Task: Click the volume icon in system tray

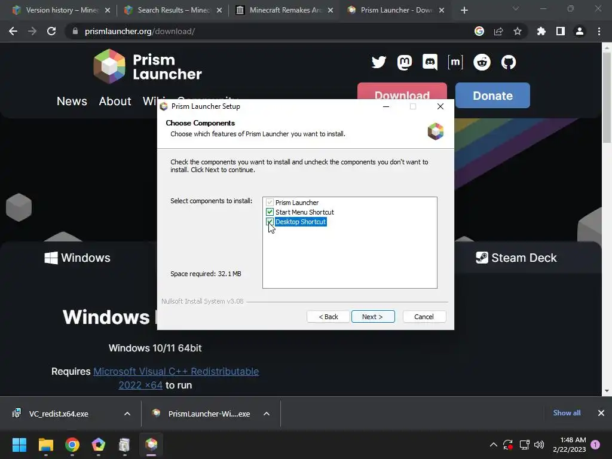Action: pos(539,445)
